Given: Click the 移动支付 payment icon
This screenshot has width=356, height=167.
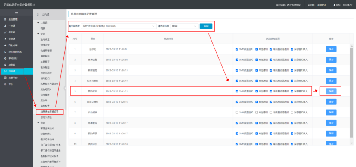Looking at the screenshot, I should (x=6, y=58).
